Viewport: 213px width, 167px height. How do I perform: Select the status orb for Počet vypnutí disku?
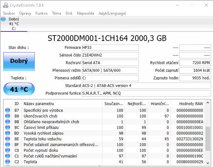click(x=8, y=150)
